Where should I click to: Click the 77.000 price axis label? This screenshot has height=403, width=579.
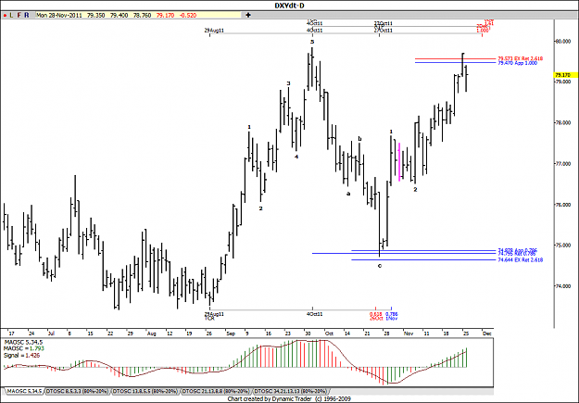click(x=562, y=164)
